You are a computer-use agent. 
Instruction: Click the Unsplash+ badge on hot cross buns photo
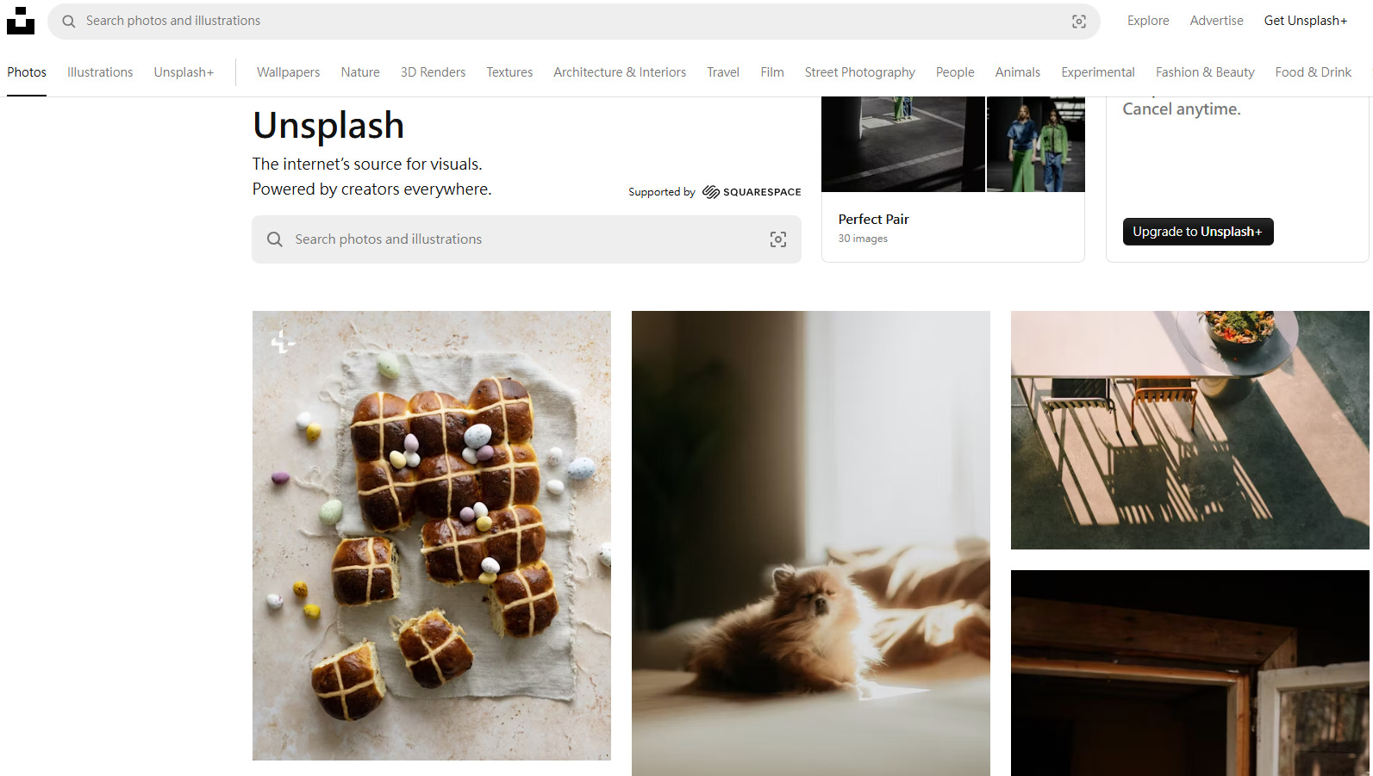(x=283, y=342)
